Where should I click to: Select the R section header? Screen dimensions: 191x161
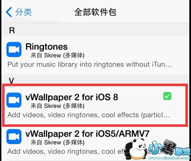coord(12,30)
